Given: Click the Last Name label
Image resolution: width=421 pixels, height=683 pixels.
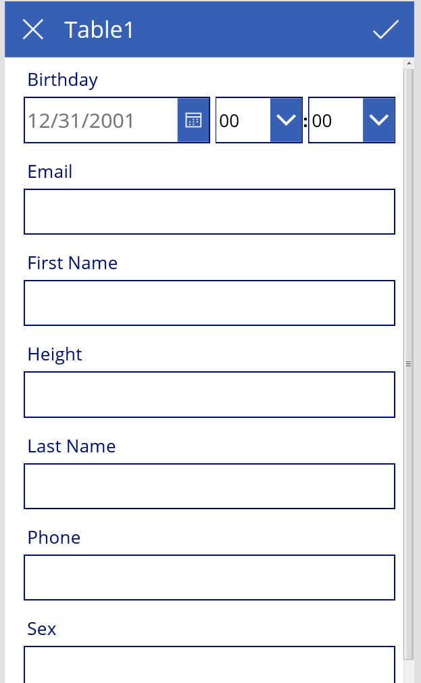Looking at the screenshot, I should pos(72,446).
